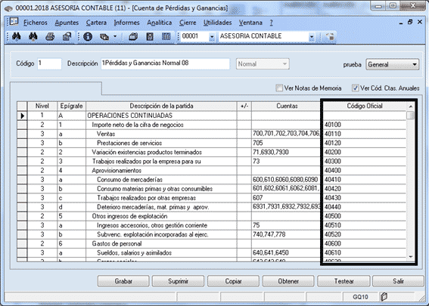Uncheck Ver Cód. Ctas. Anuales checkbox
This screenshot has width=429, height=306.
pos(355,88)
